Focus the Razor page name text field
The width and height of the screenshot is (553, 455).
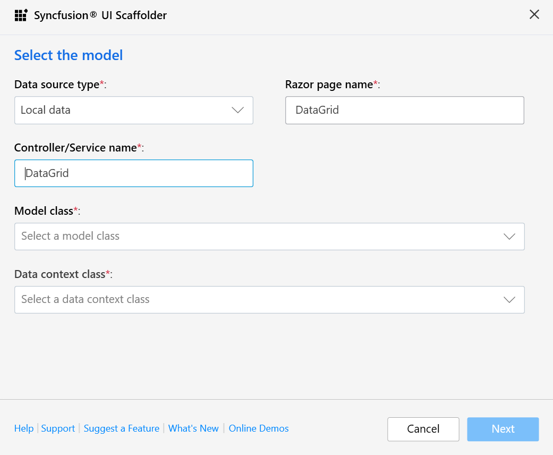(404, 111)
